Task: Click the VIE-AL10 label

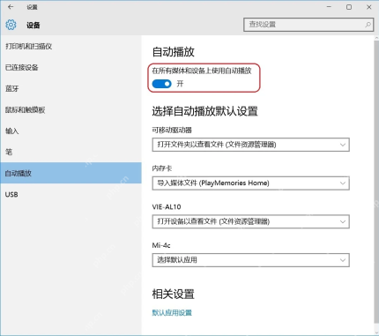Action: pos(167,206)
